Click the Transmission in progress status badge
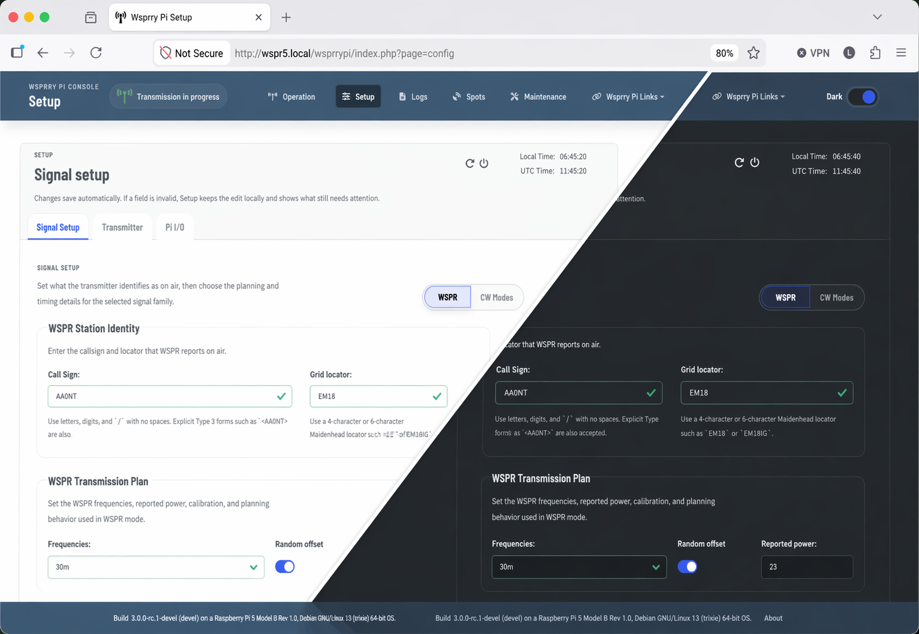919x634 pixels. tap(169, 97)
